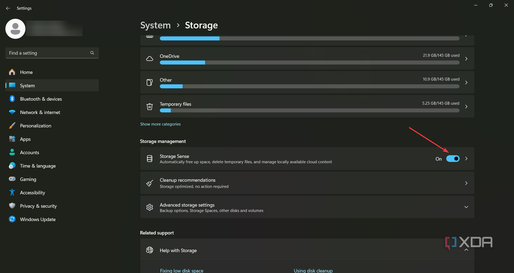Click the user profile avatar icon
The image size is (514, 273).
(x=15, y=29)
